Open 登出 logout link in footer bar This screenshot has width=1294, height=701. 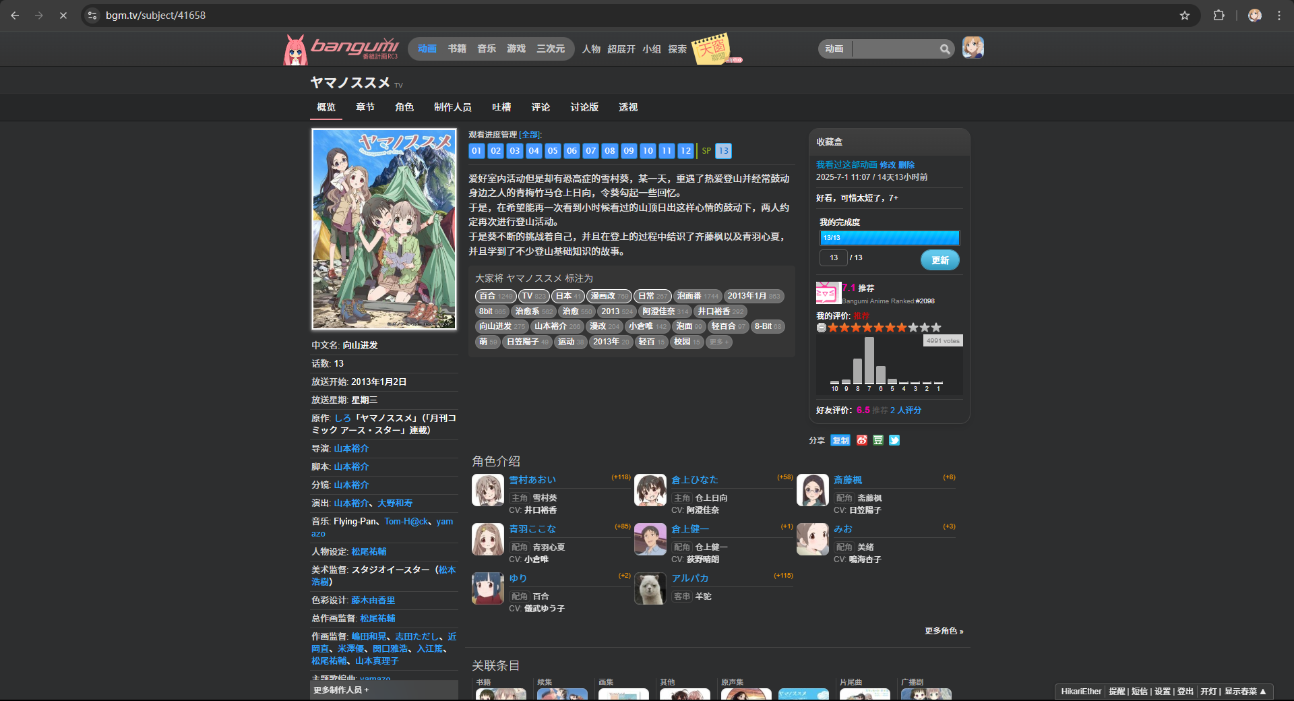point(1185,692)
